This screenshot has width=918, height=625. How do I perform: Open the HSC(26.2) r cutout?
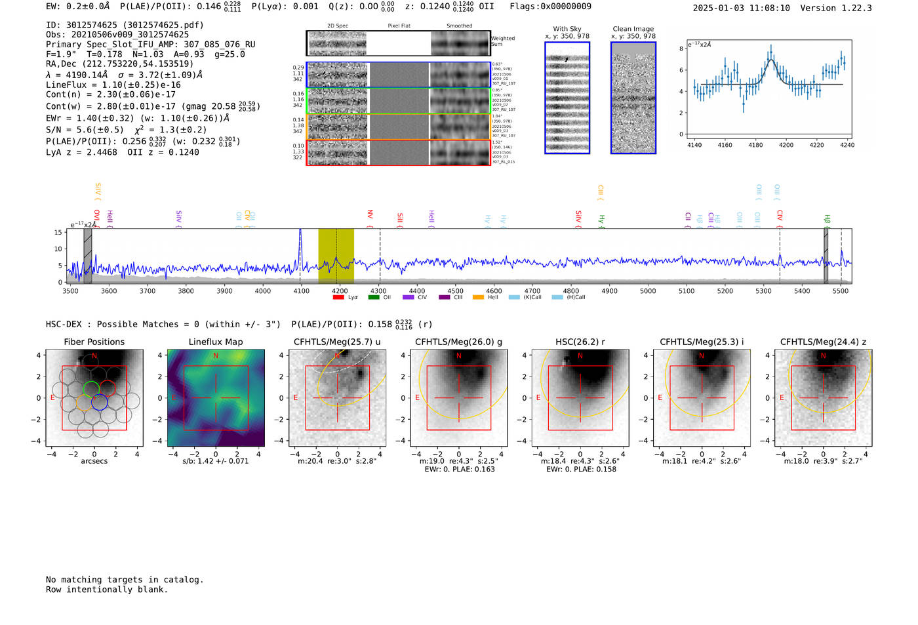580,398
